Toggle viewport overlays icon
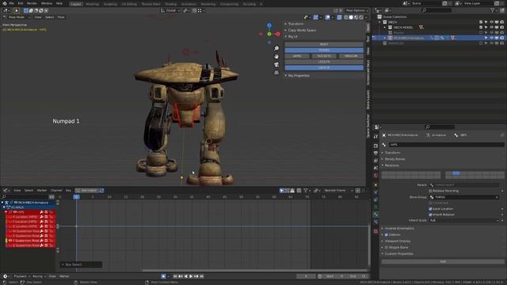 point(327,17)
